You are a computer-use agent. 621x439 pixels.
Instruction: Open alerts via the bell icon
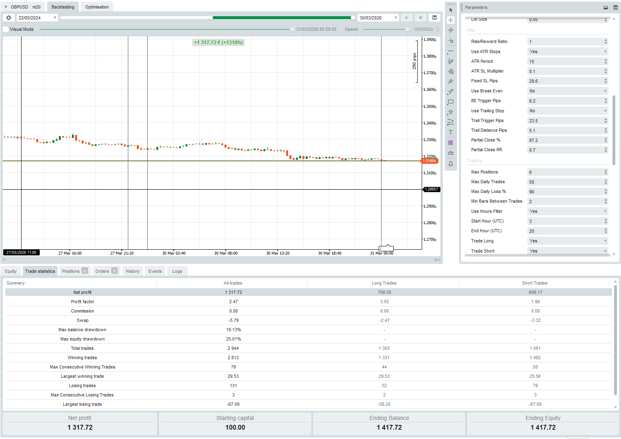(x=451, y=163)
